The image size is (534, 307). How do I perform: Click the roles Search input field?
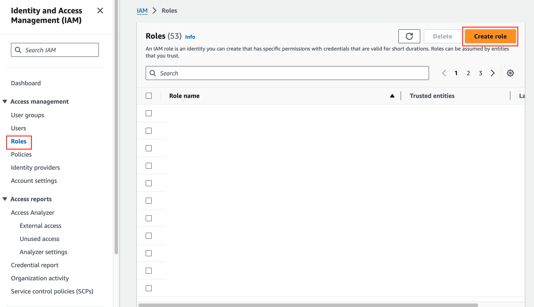[x=287, y=73]
